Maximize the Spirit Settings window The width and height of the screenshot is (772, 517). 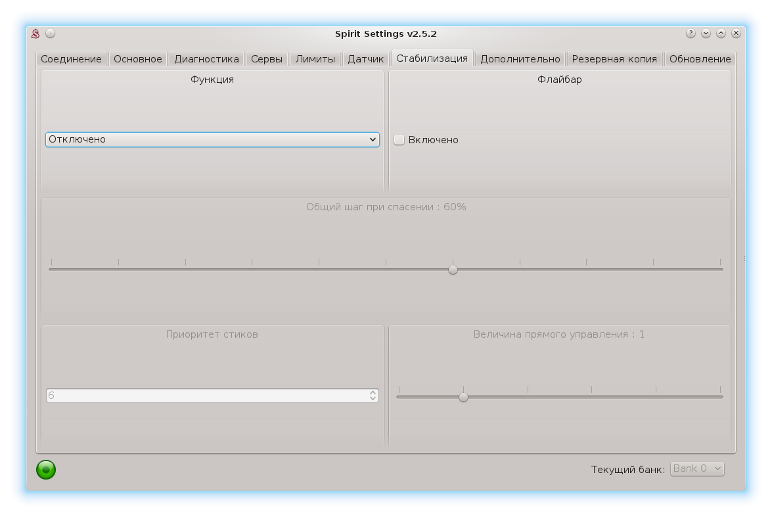(721, 34)
